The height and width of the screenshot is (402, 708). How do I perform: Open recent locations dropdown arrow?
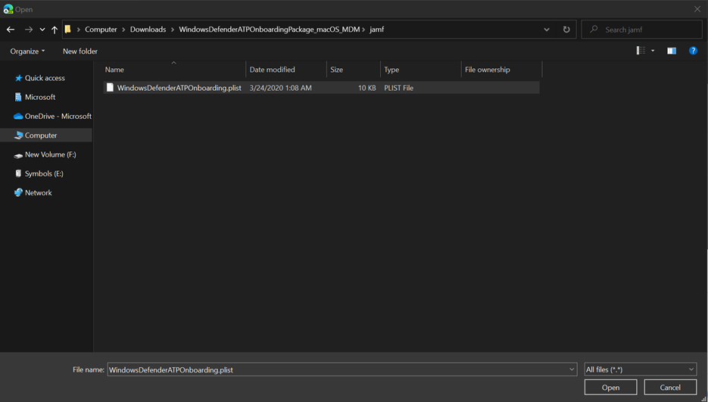(x=42, y=30)
